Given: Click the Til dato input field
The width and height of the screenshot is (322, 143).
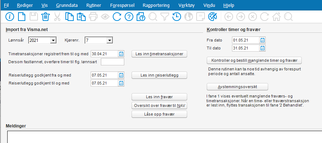Looking at the screenshot, I should coord(246,48).
